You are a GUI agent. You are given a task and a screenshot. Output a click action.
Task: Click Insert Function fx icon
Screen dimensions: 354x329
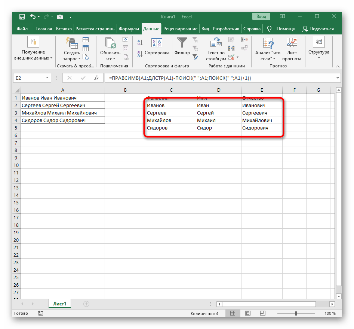(96, 78)
